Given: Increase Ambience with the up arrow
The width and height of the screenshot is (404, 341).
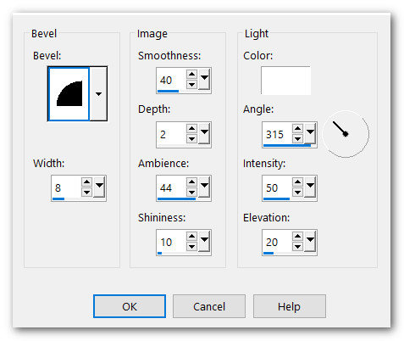Looking at the screenshot, I should (191, 182).
